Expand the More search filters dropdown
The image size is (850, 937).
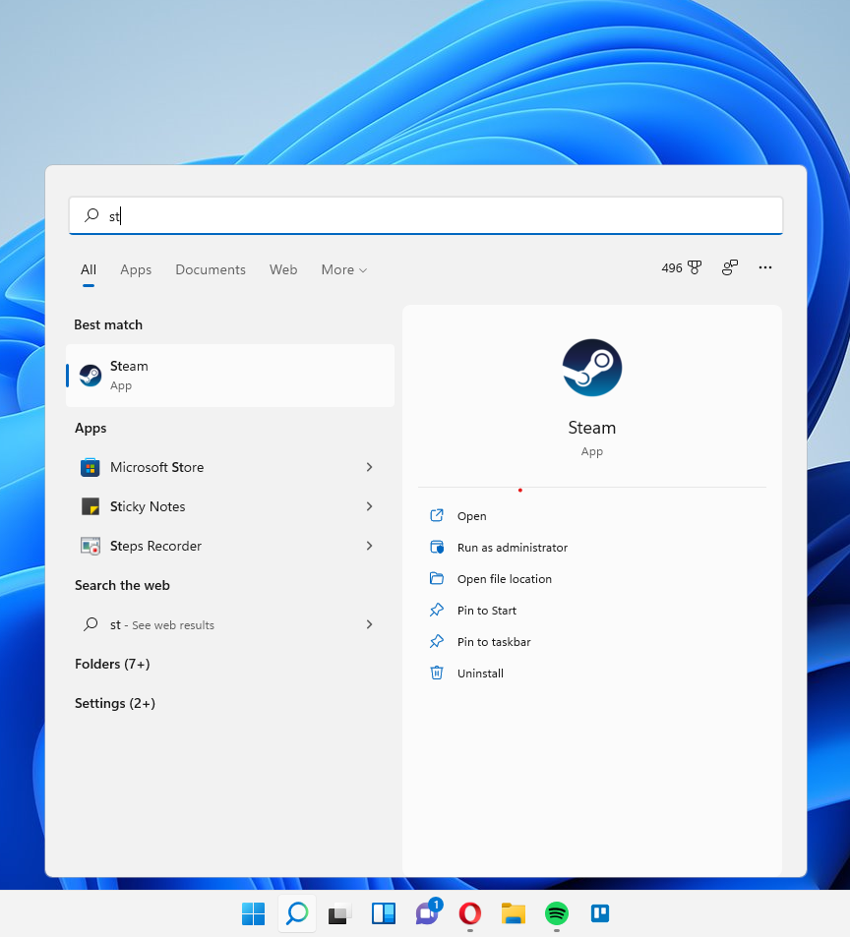pos(343,269)
